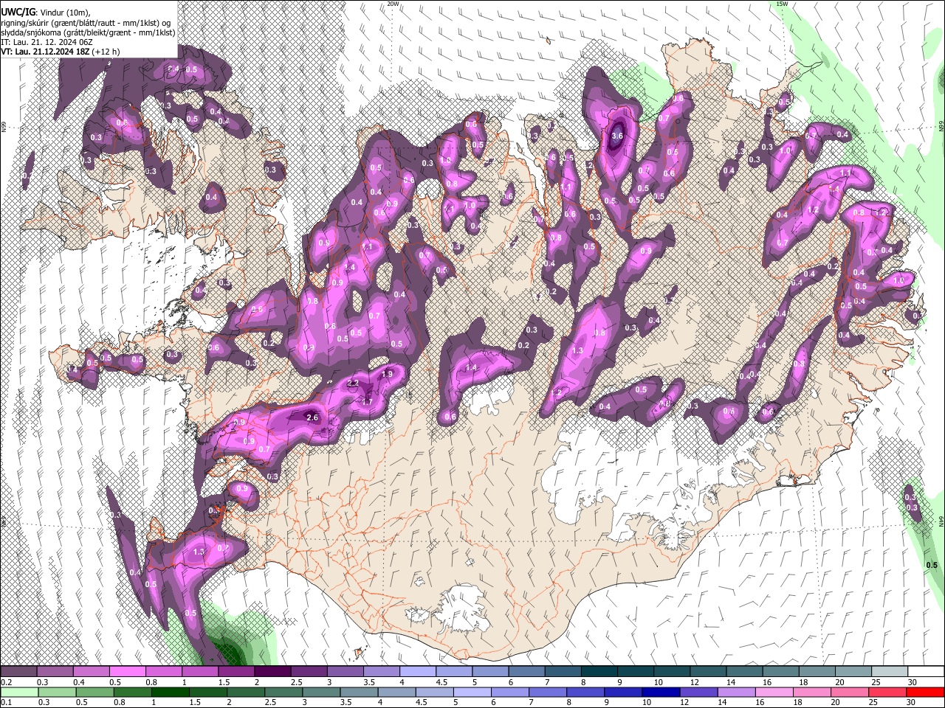Image resolution: width=945 pixels, height=708 pixels.
Task: Pick the lower legend swatch starting at 20
Action: pyautogui.click(x=850, y=692)
